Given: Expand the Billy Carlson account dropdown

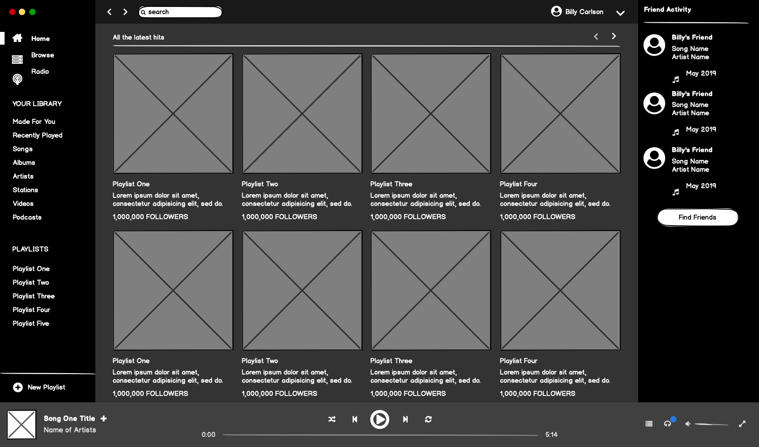Looking at the screenshot, I should [x=620, y=13].
